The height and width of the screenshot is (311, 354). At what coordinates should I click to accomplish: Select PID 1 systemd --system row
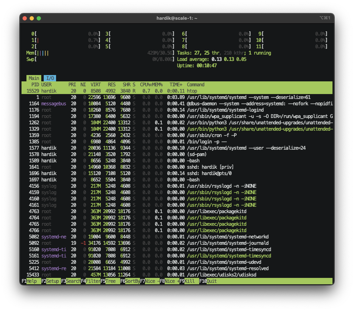pos(177,97)
